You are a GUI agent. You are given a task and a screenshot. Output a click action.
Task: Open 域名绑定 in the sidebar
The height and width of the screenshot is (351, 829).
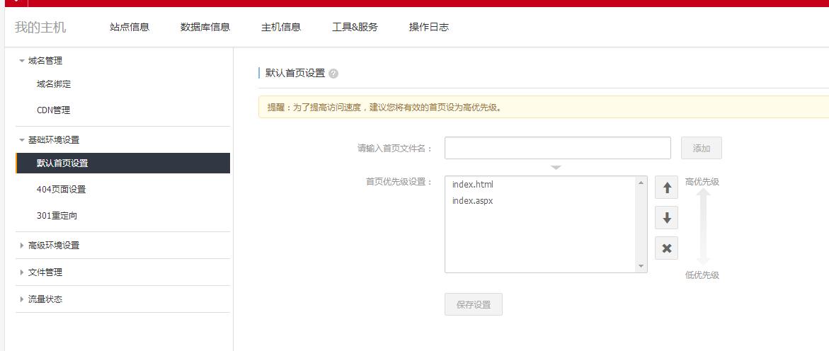click(x=53, y=84)
